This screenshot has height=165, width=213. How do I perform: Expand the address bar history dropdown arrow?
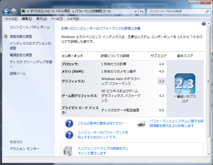[136, 12]
